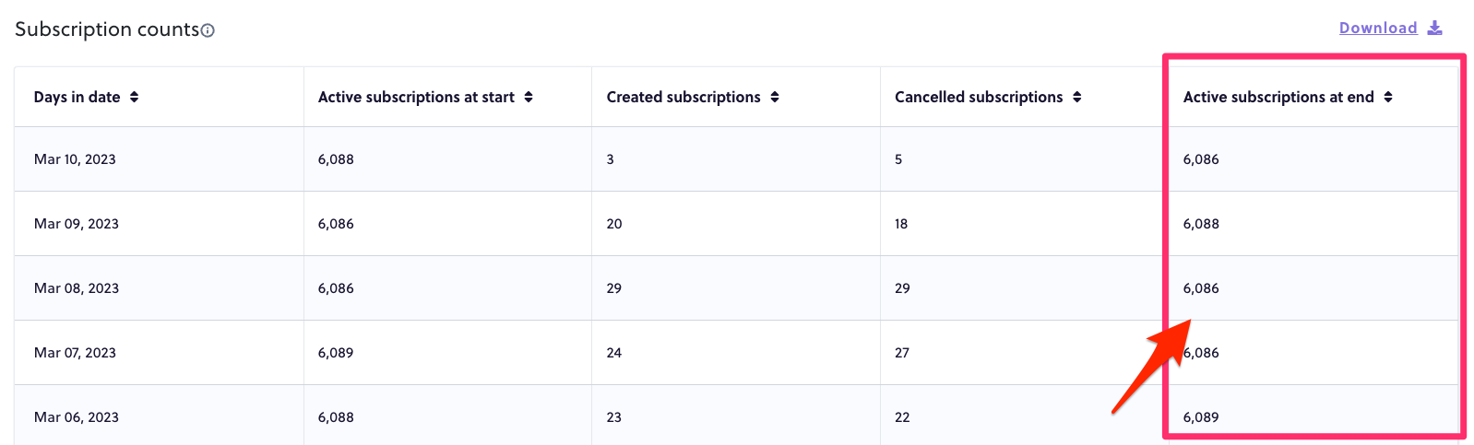This screenshot has height=445, width=1474.
Task: Click cancelled count 18 on Mar 09
Action: [x=901, y=224]
